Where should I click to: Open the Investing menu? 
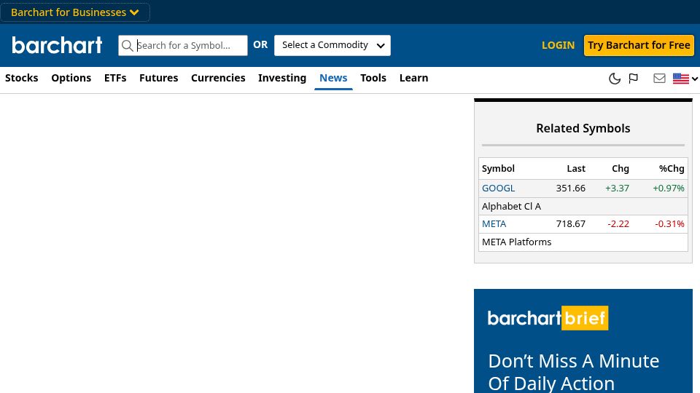coord(282,78)
